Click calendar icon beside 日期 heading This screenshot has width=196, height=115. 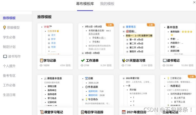86,78
